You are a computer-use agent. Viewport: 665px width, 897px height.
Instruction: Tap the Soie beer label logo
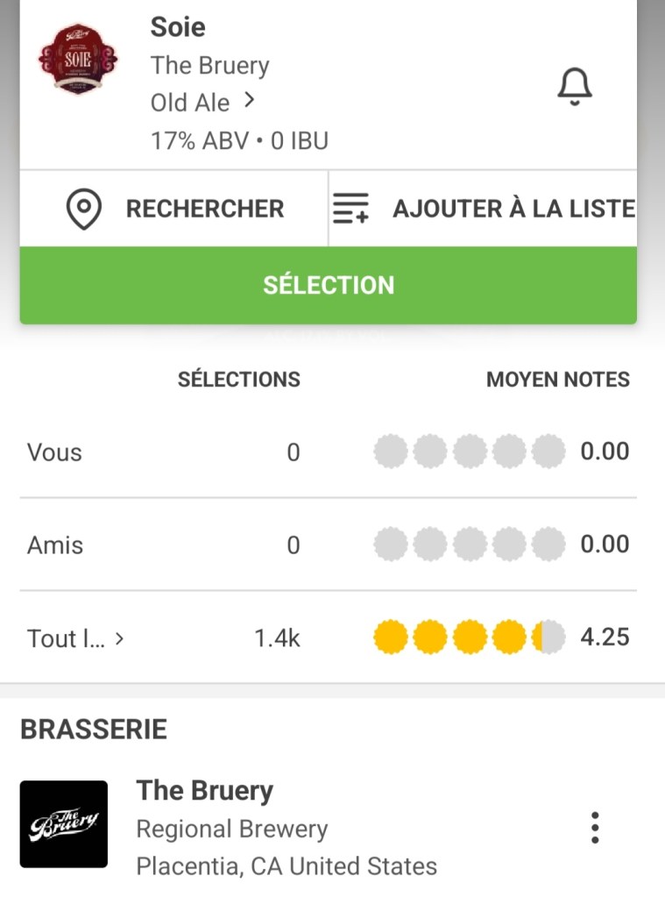click(77, 59)
